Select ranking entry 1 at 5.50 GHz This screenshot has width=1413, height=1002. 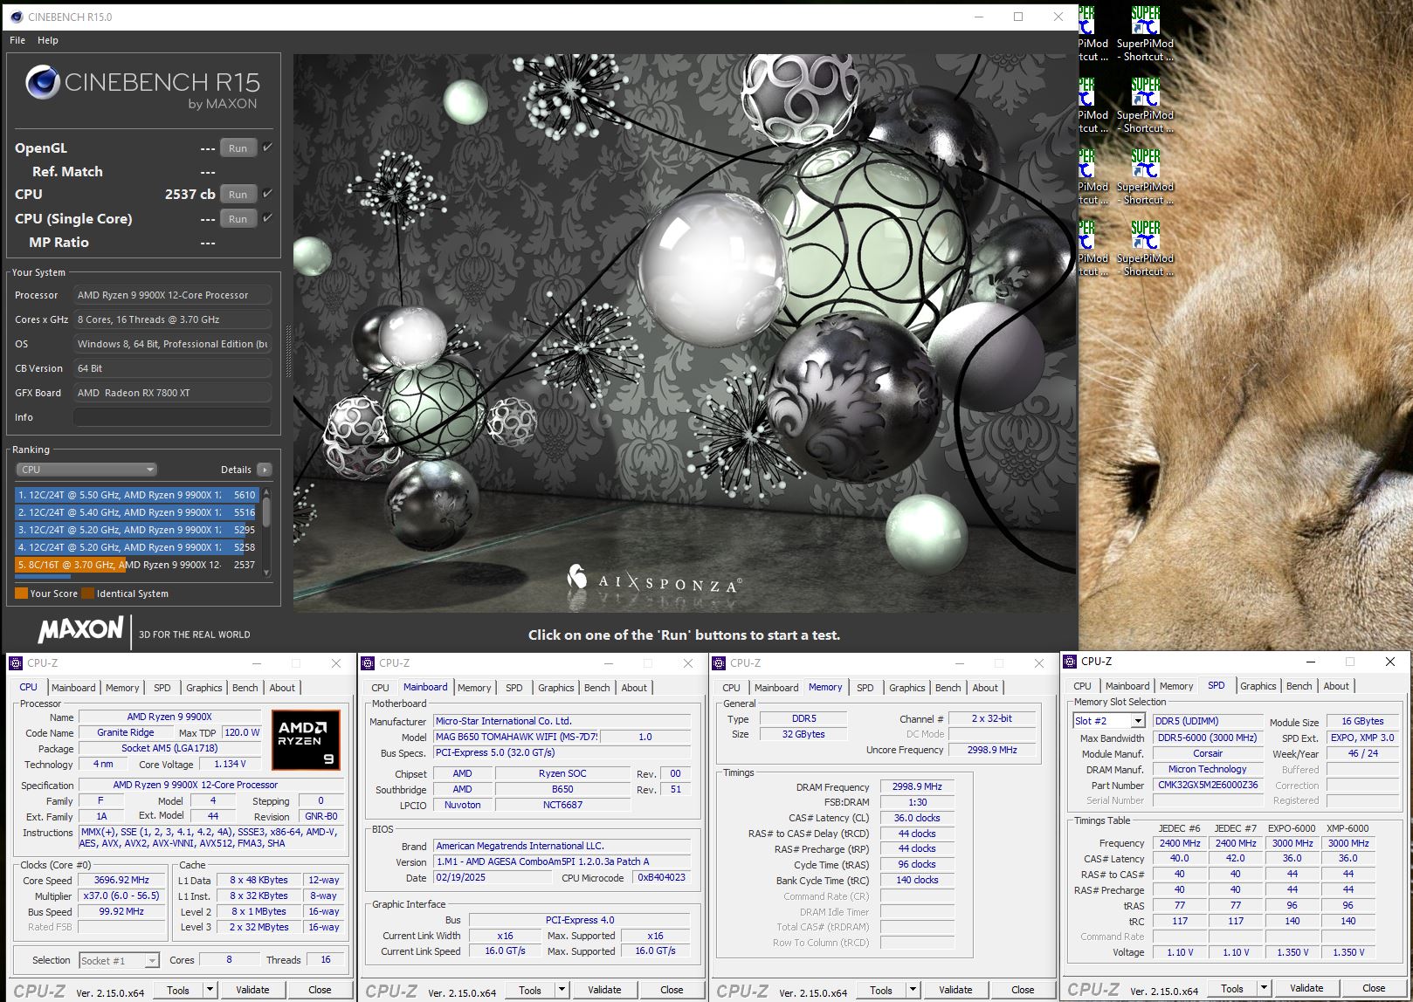coord(137,495)
